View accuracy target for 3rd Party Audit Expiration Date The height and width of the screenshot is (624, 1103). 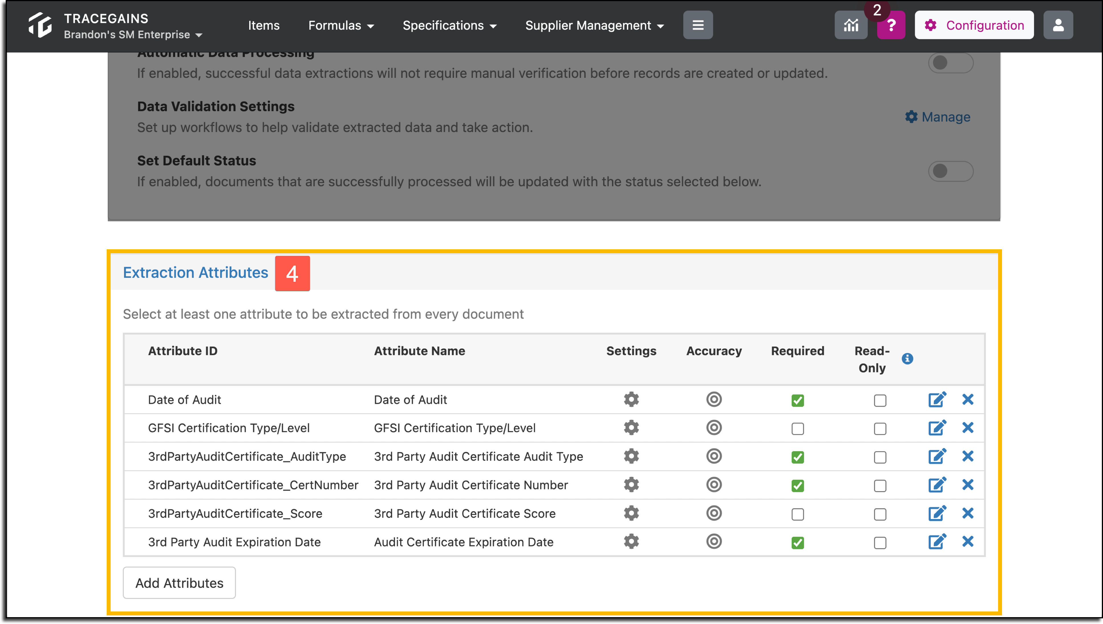click(714, 542)
